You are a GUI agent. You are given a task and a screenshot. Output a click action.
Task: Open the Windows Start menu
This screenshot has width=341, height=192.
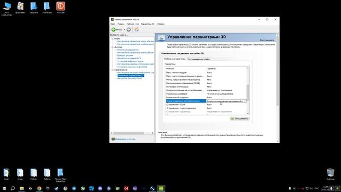click(x=4, y=188)
